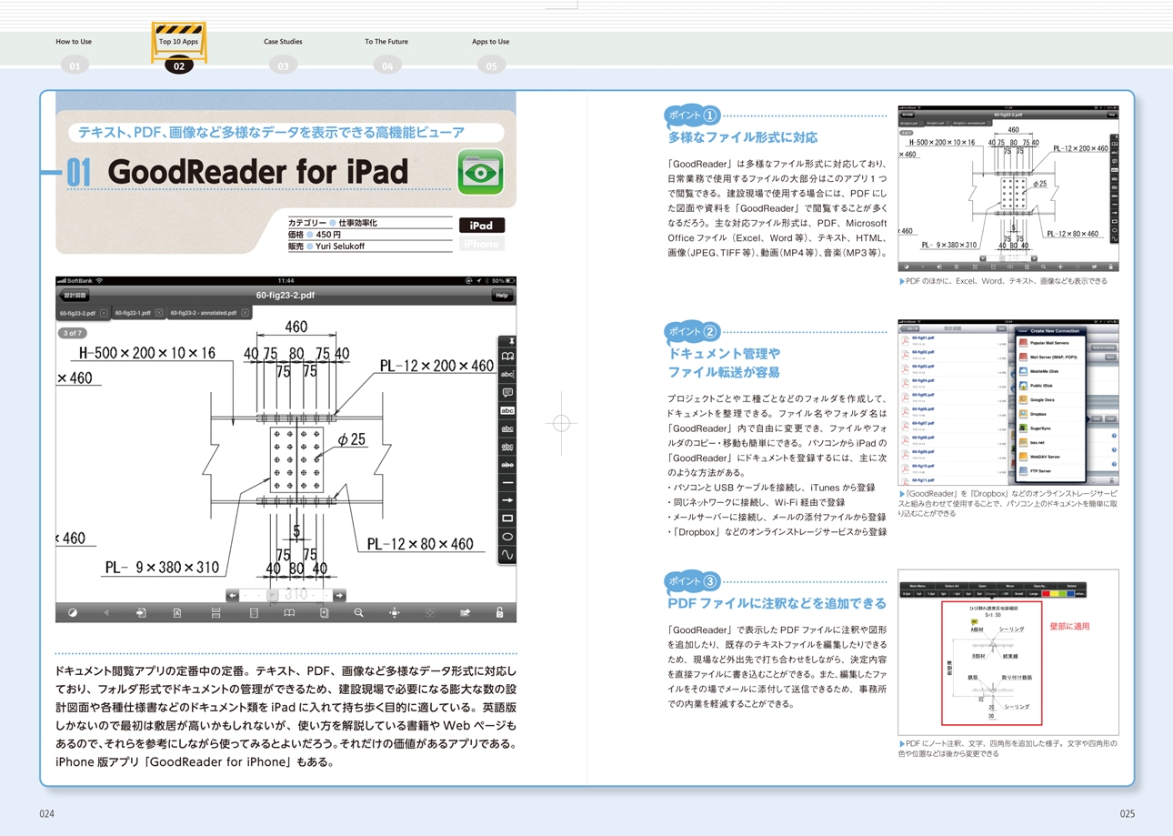Select Public iDisk connection entry
The width and height of the screenshot is (1173, 836).
click(x=1050, y=386)
